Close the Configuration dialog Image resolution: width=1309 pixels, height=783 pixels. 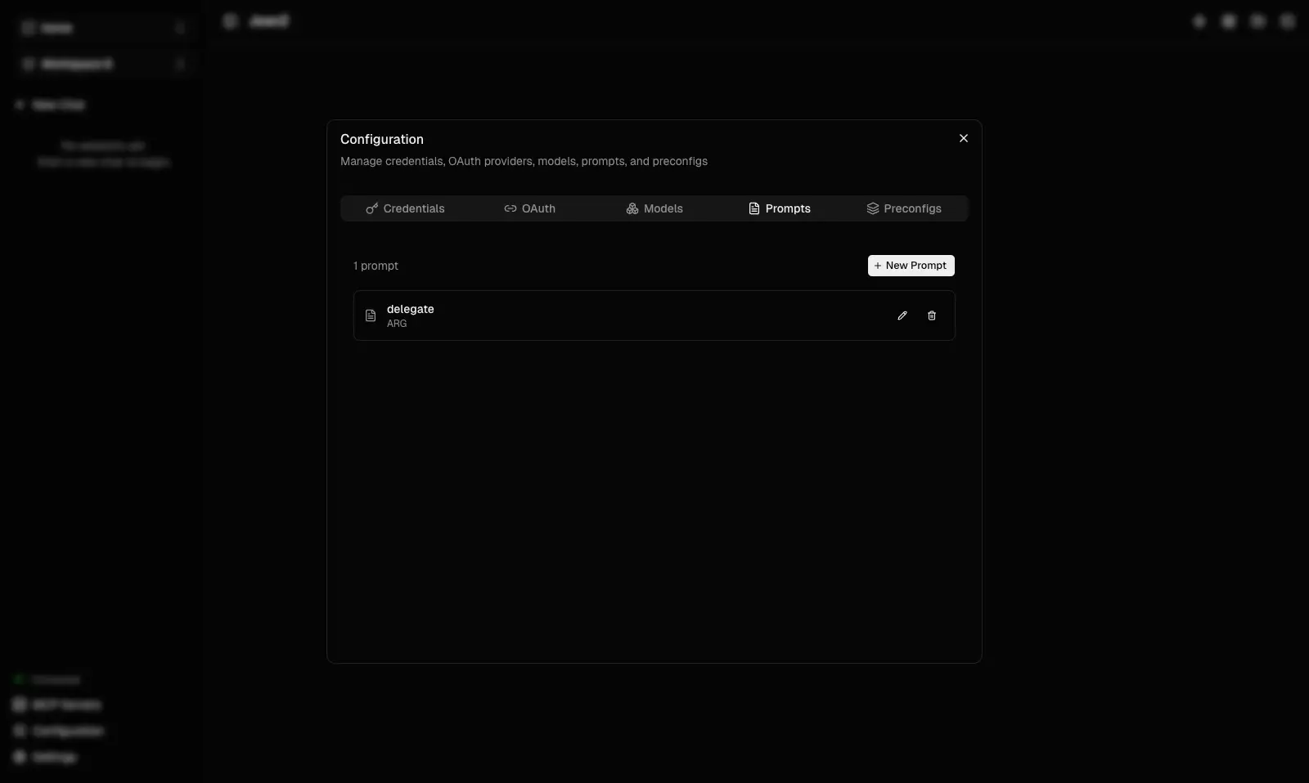(x=963, y=138)
